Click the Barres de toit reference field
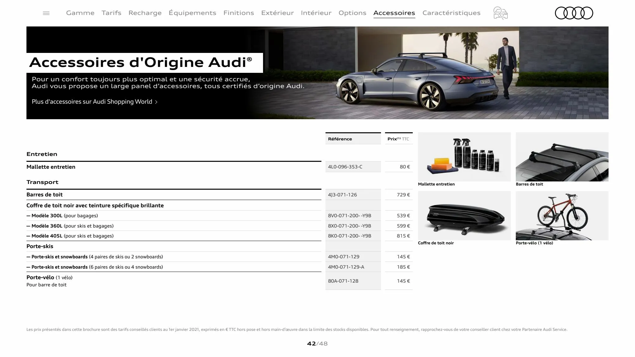The width and height of the screenshot is (635, 357). pyautogui.click(x=353, y=195)
